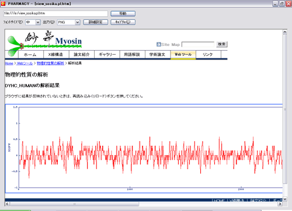Select the Web ツール navigation tab
This screenshot has width=292, height=211.
coord(183,55)
